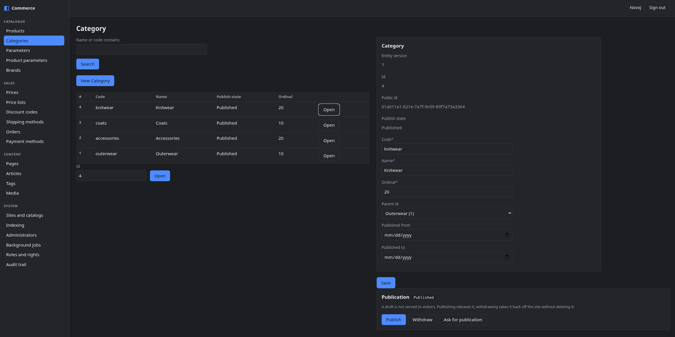
Task: Open the Parameters sidebar item
Action: (34, 50)
